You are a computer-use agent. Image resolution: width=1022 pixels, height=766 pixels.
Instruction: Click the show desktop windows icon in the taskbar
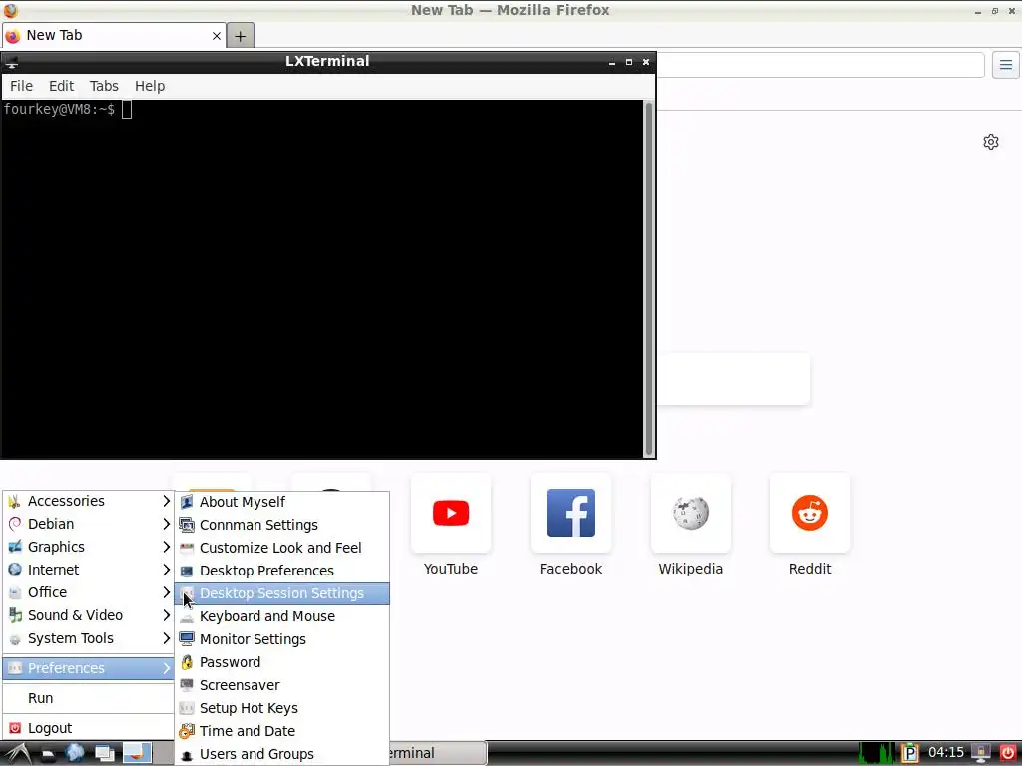coord(104,754)
